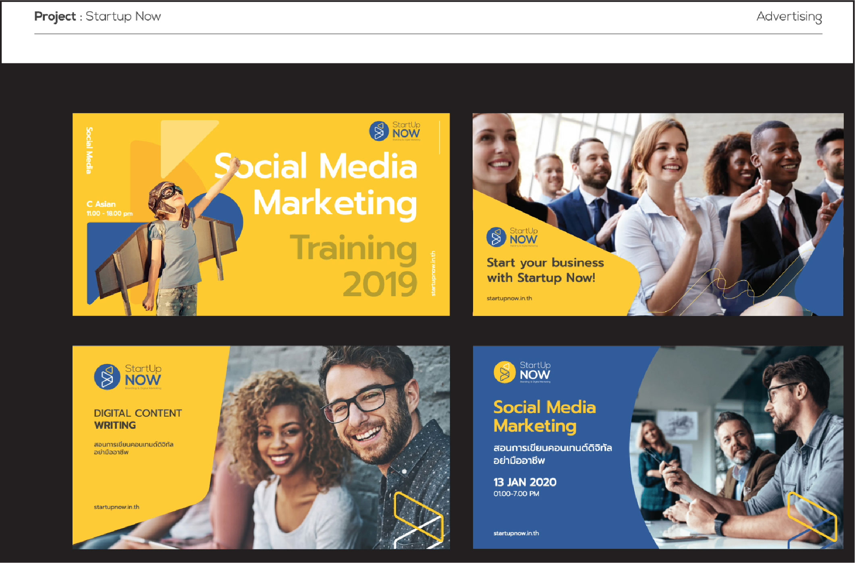Click the 'DIGITAL CONTENT WRITING' heading
855x563 pixels.
coord(138,419)
